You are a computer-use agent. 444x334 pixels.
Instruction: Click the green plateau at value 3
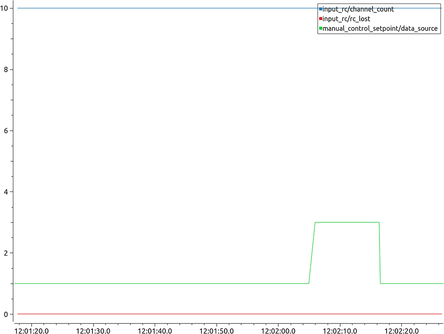[347, 221]
